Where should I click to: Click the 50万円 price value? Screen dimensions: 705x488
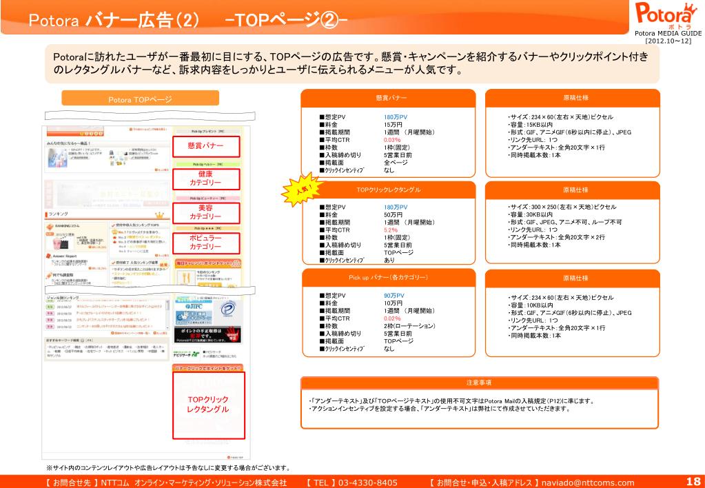393,215
